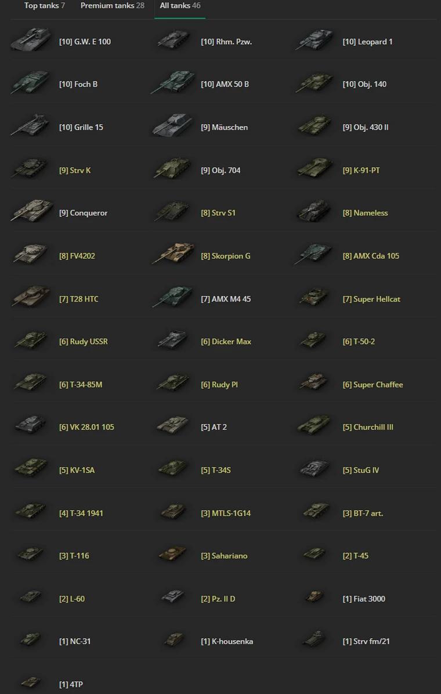
Task: Select the Dicker Max tank icon
Action: [x=173, y=340]
